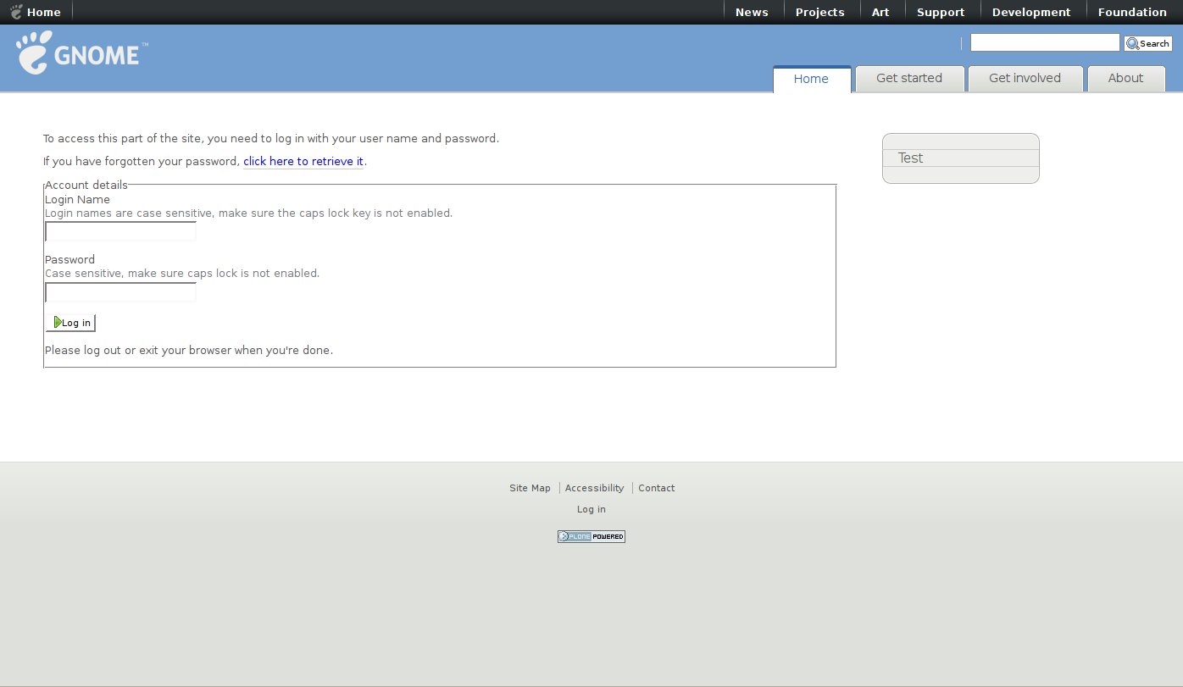Focus the Login Name input field

120,231
